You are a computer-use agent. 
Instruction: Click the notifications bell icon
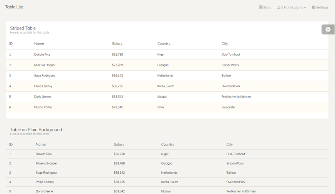[x=279, y=7]
